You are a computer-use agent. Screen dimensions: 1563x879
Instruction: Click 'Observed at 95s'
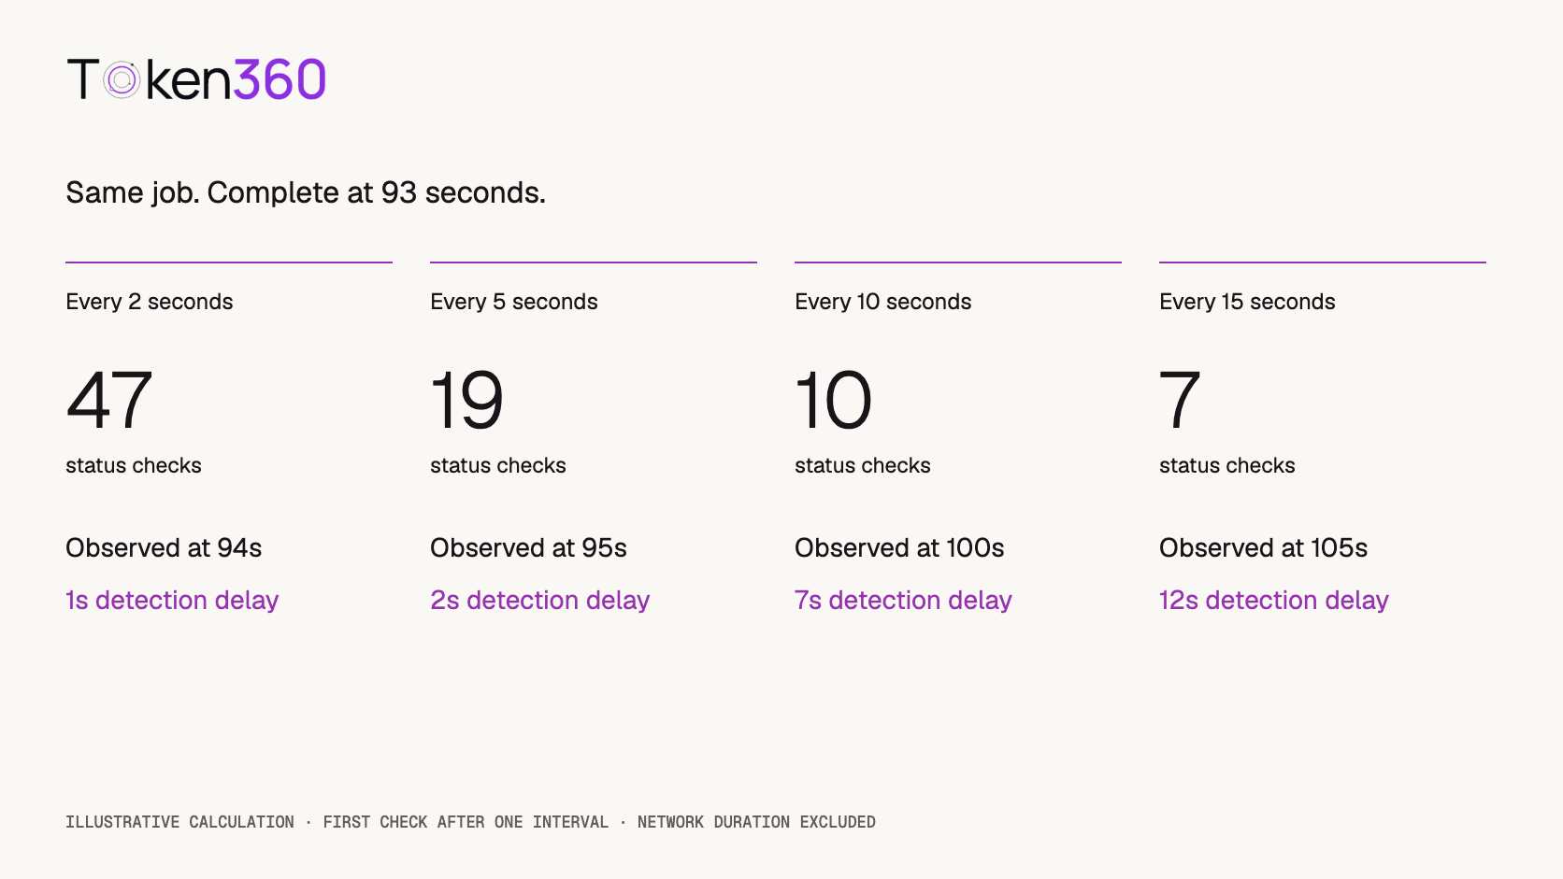(x=528, y=547)
